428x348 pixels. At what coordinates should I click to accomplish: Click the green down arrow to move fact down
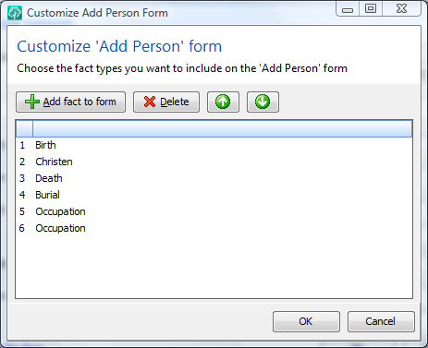[263, 102]
